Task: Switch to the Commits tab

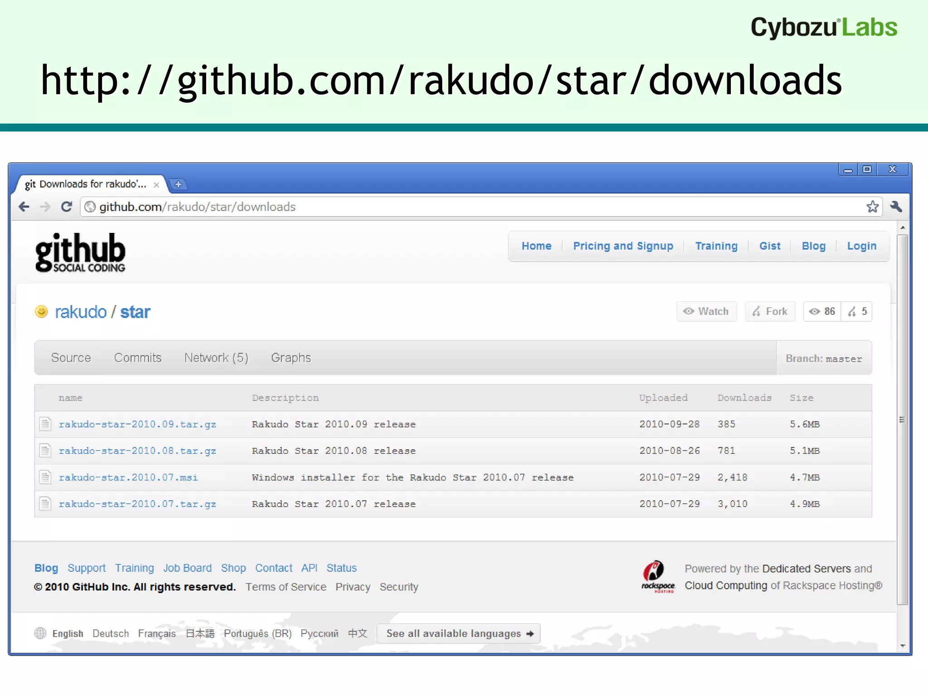Action: pyautogui.click(x=138, y=358)
